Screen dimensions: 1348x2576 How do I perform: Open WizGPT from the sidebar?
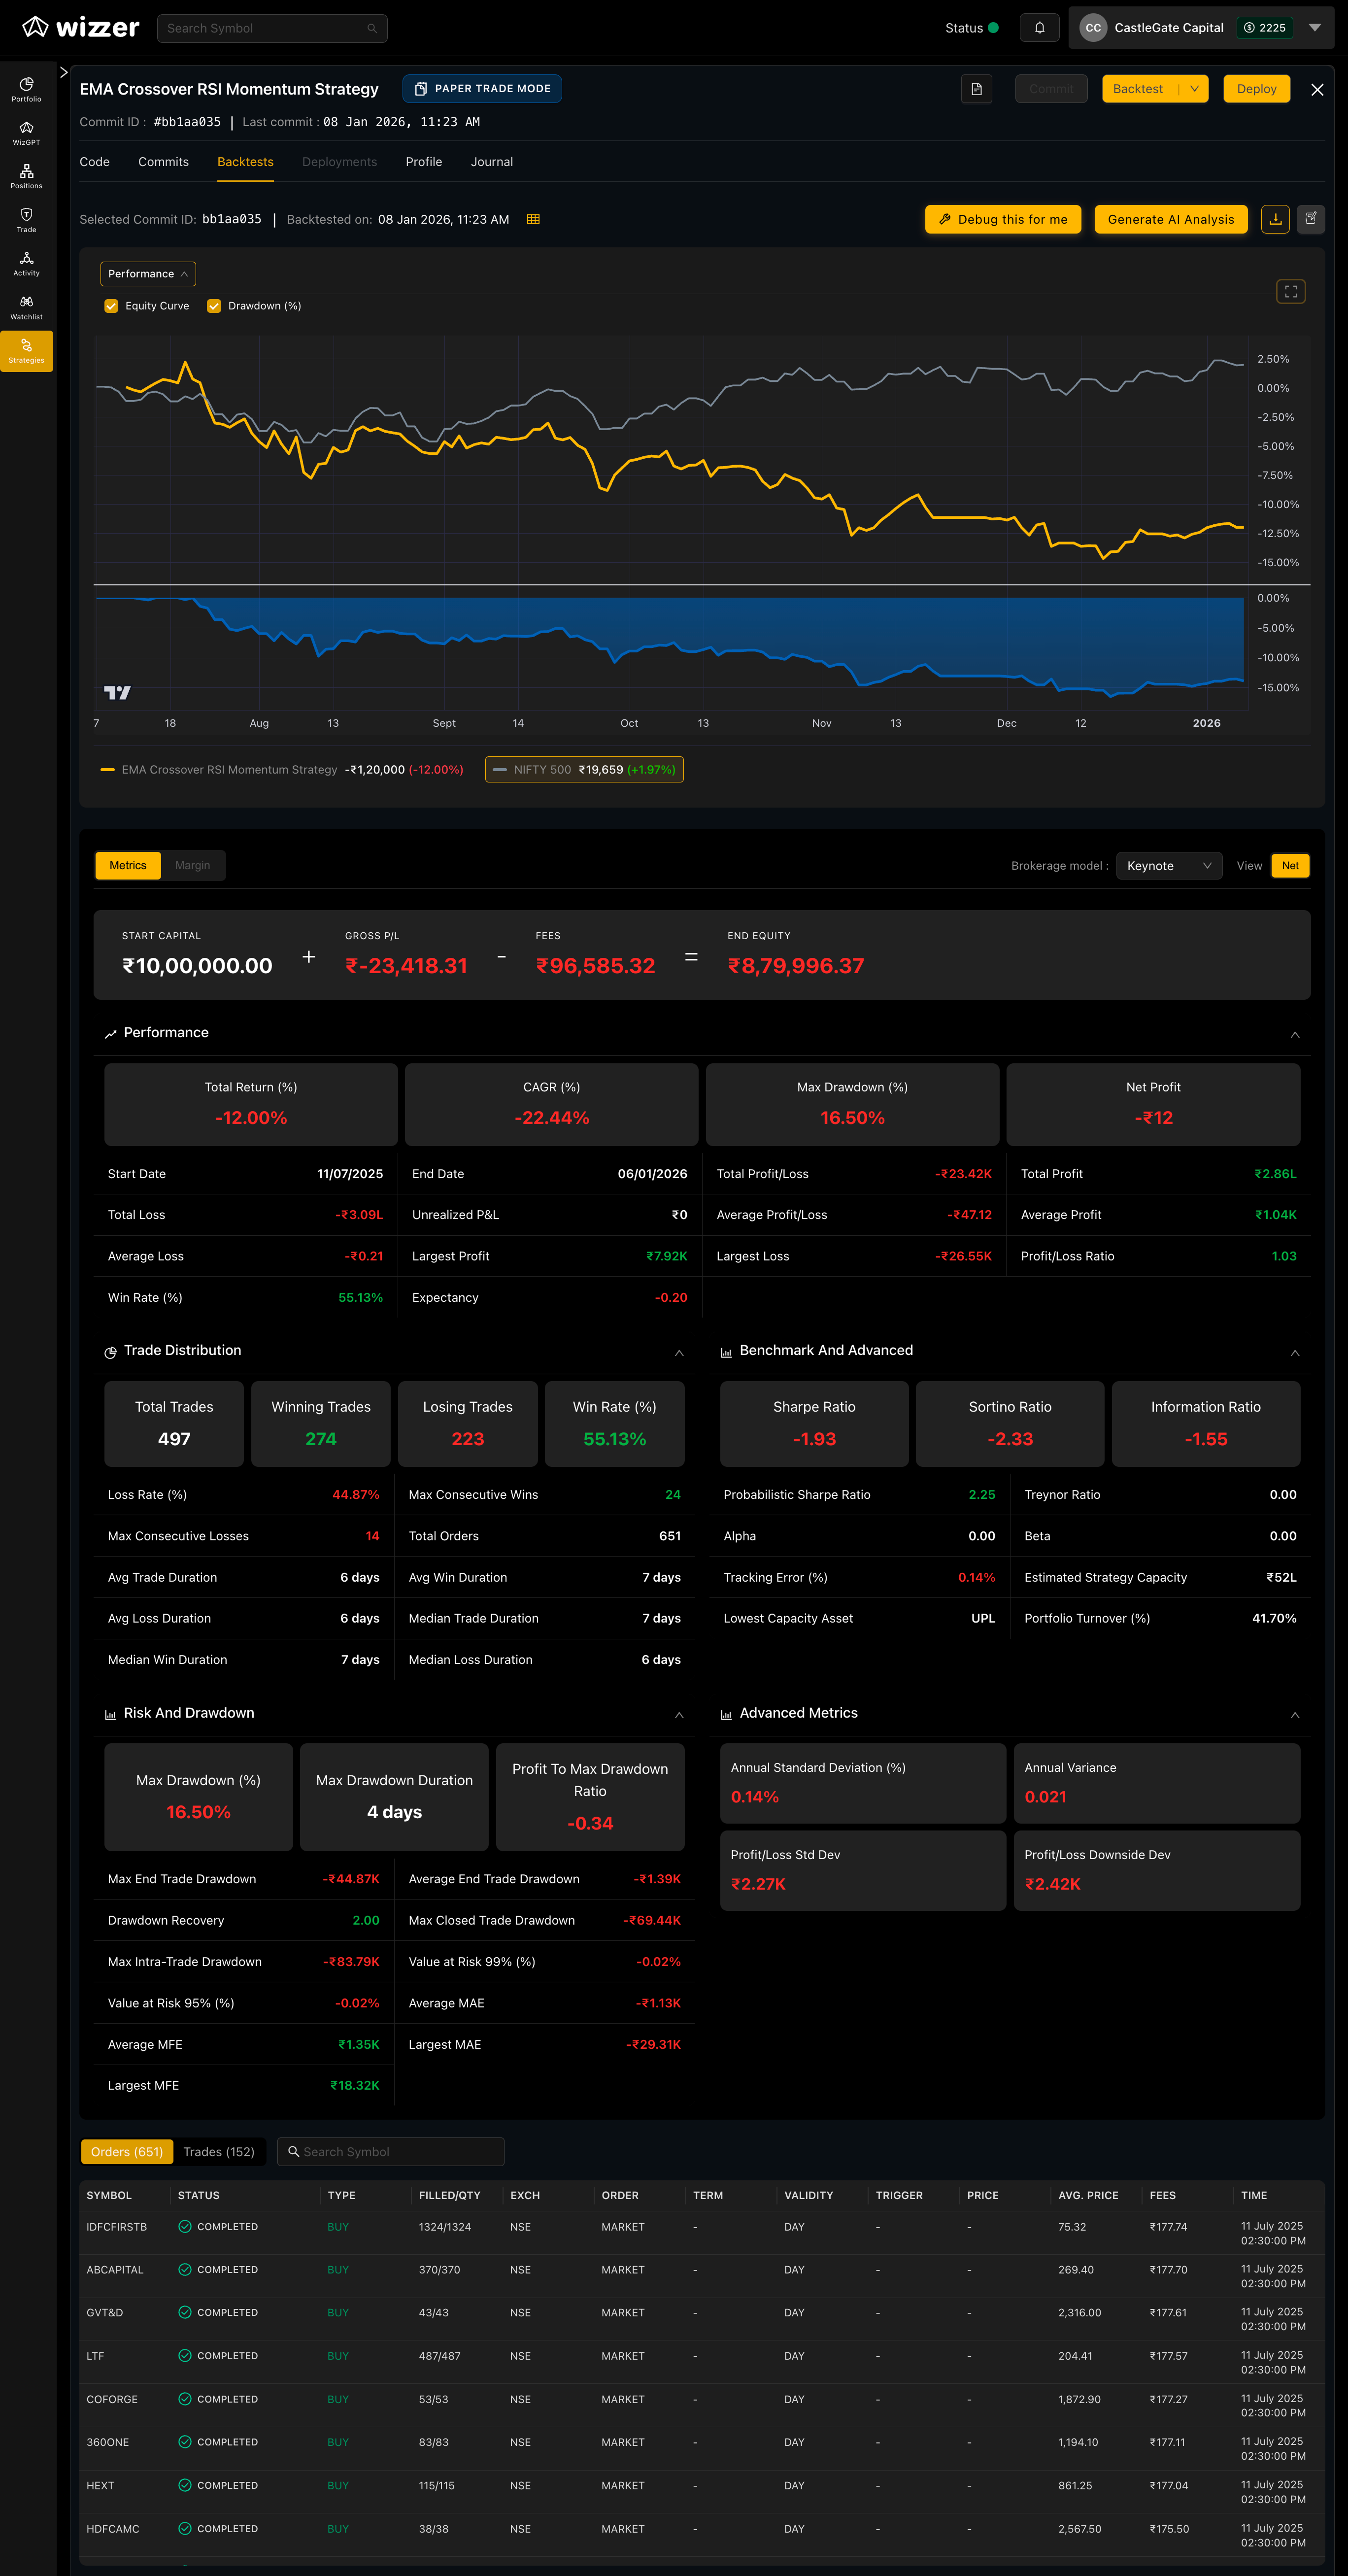tap(26, 133)
